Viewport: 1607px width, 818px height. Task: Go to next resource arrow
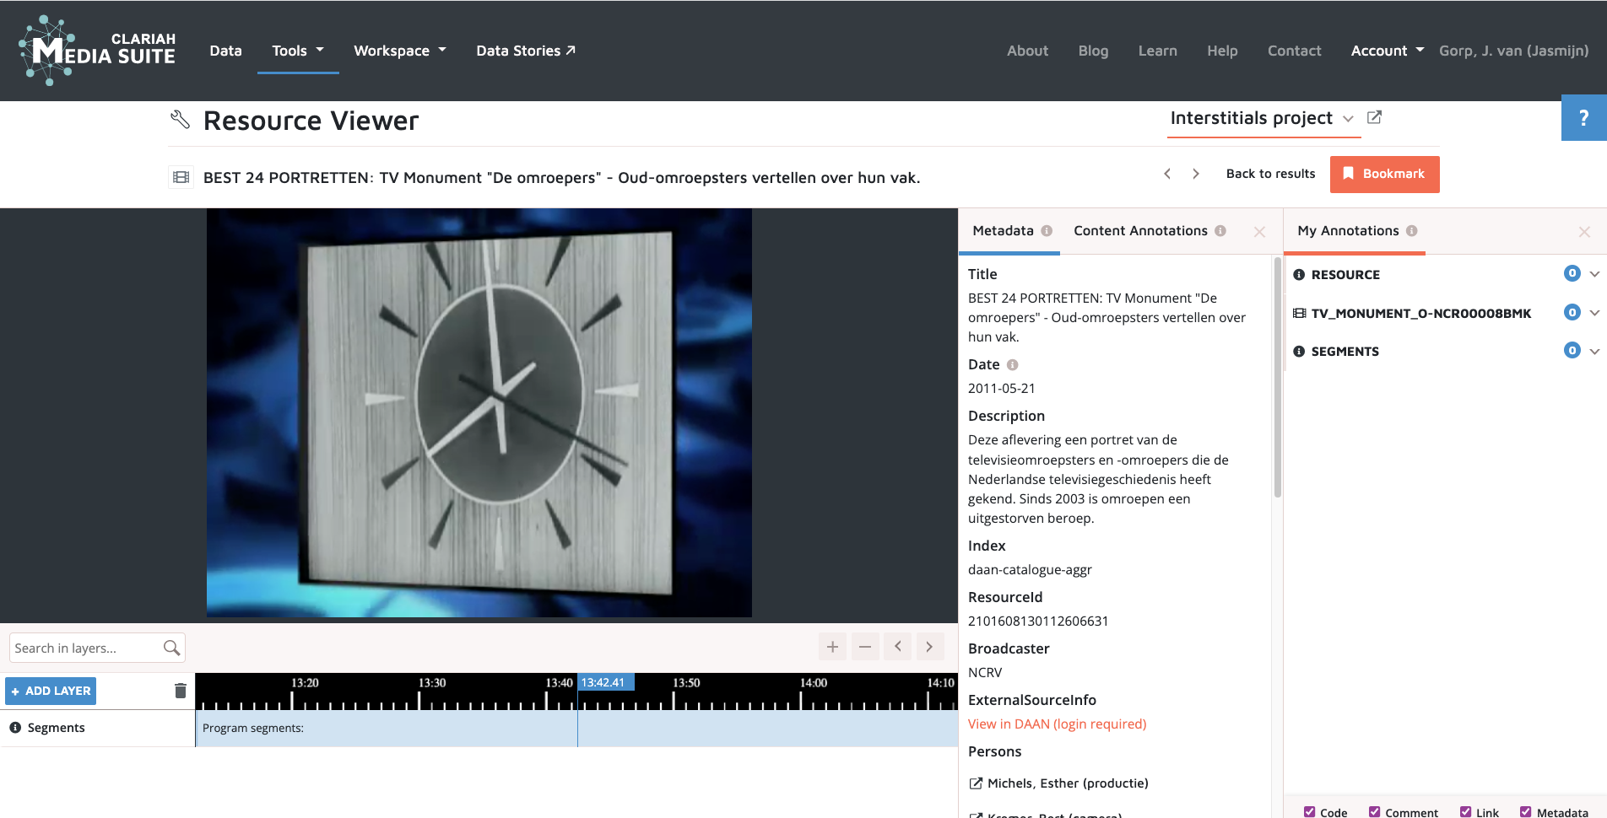[1195, 174]
